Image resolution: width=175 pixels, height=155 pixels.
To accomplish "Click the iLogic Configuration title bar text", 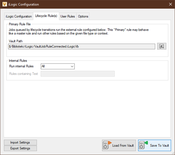I will coord(24,4).
